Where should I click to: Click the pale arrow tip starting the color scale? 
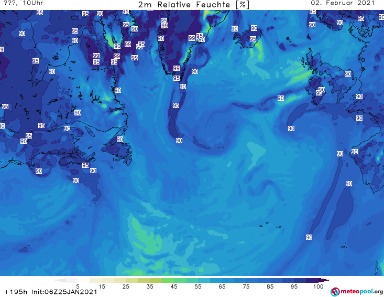tap(60, 280)
